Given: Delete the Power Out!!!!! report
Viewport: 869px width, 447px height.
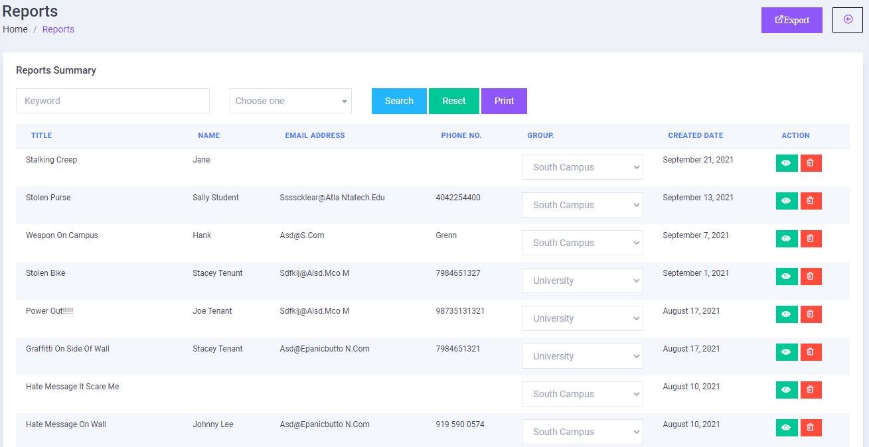Looking at the screenshot, I should click(811, 314).
